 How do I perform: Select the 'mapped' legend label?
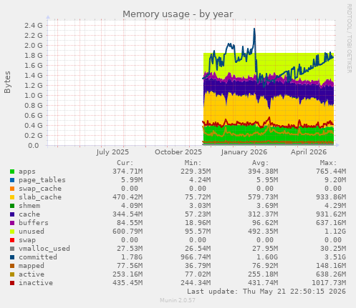coord(32,266)
